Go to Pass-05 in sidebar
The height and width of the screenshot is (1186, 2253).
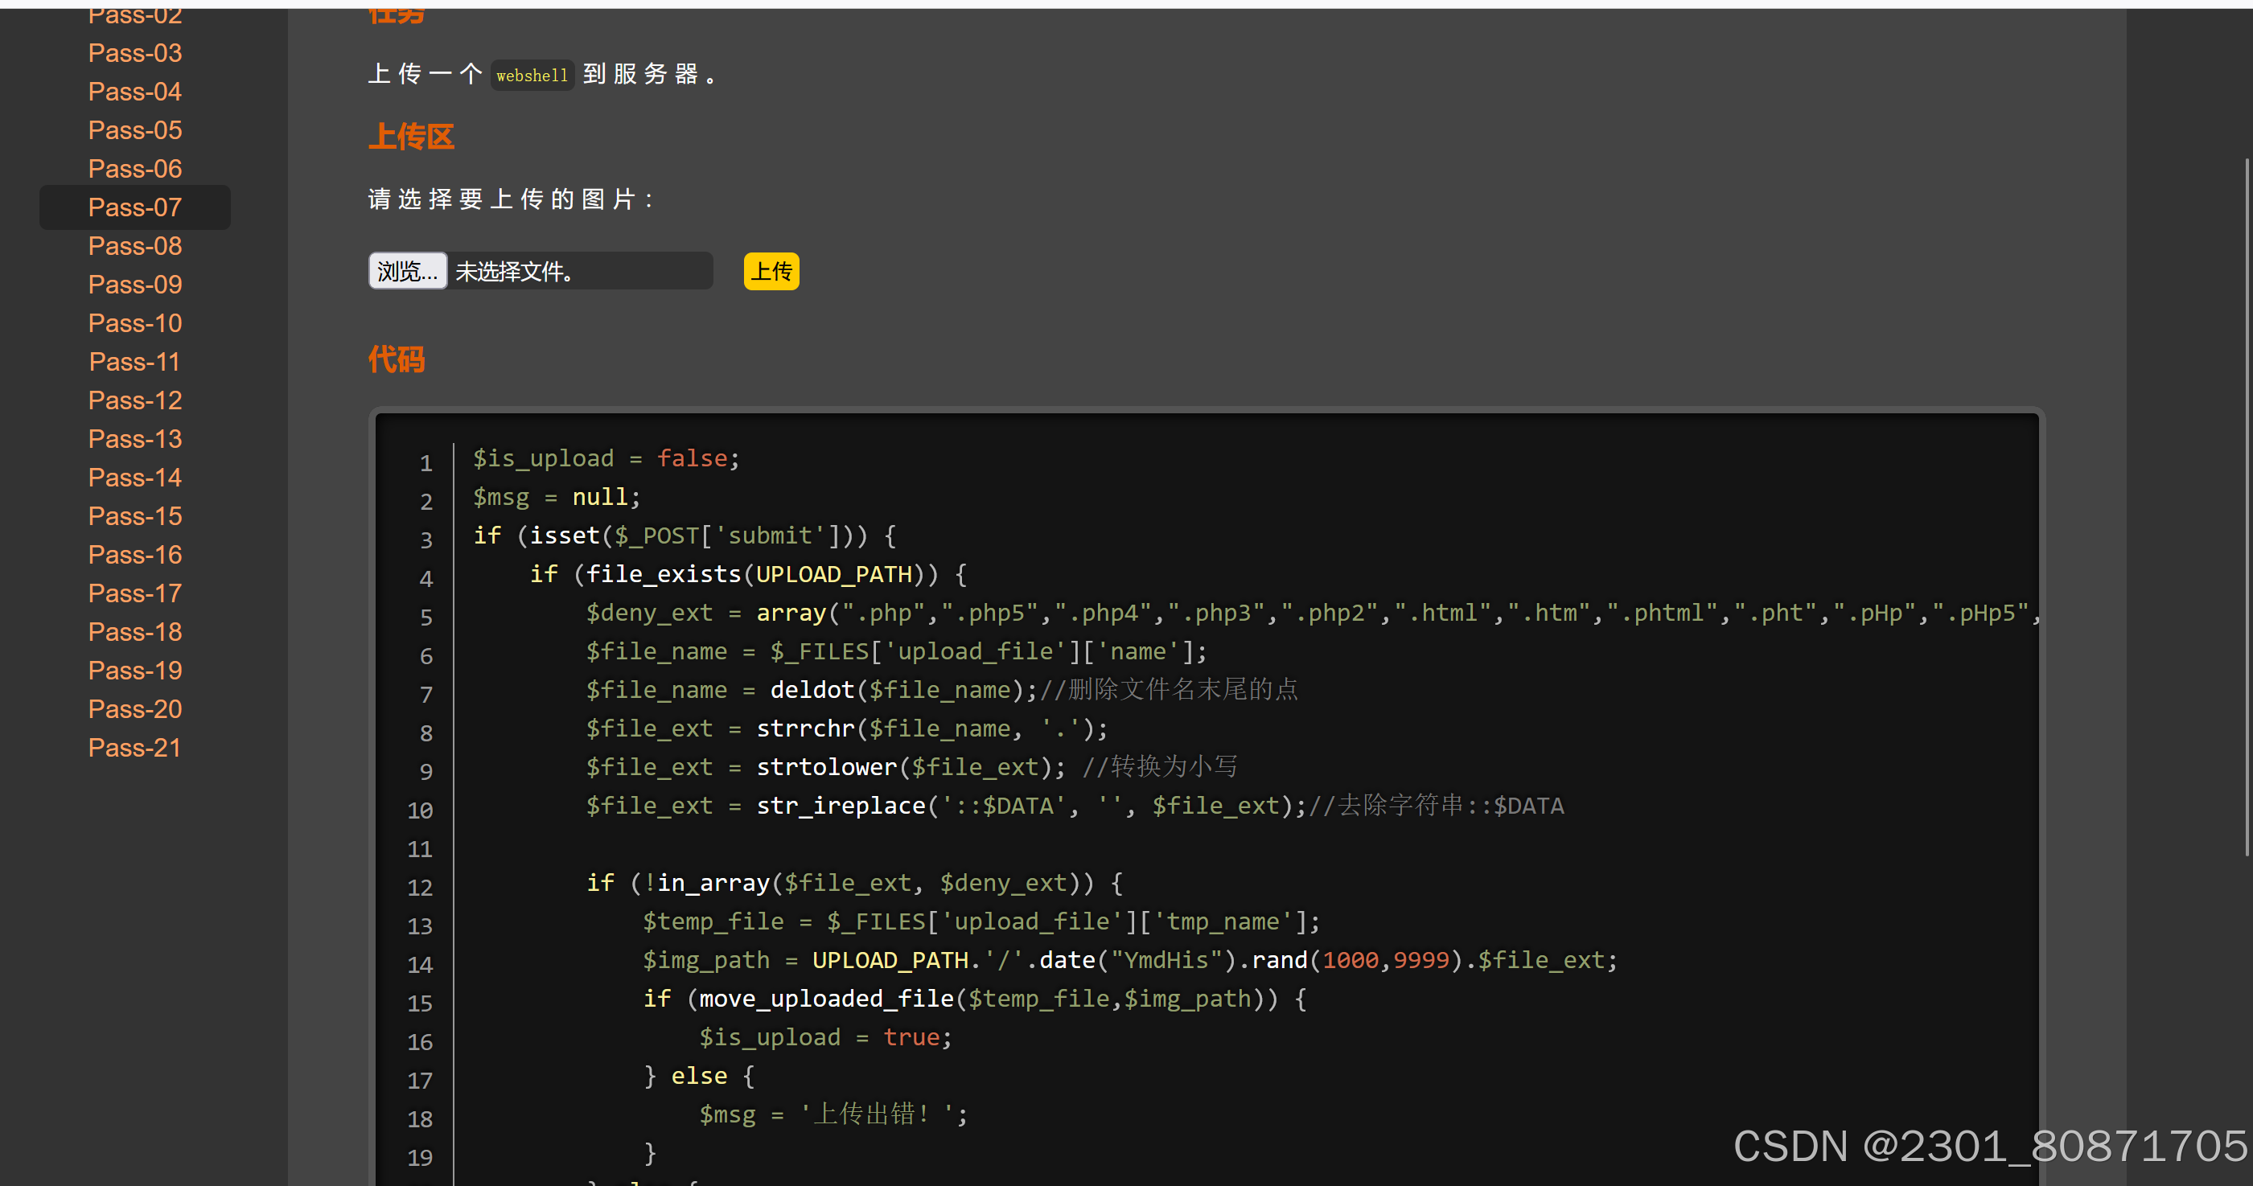coord(134,130)
